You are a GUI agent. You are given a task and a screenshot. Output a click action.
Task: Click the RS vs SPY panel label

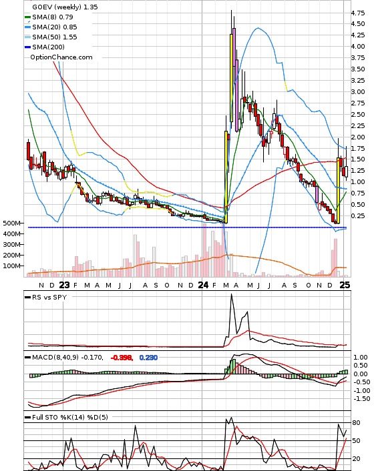click(x=49, y=297)
